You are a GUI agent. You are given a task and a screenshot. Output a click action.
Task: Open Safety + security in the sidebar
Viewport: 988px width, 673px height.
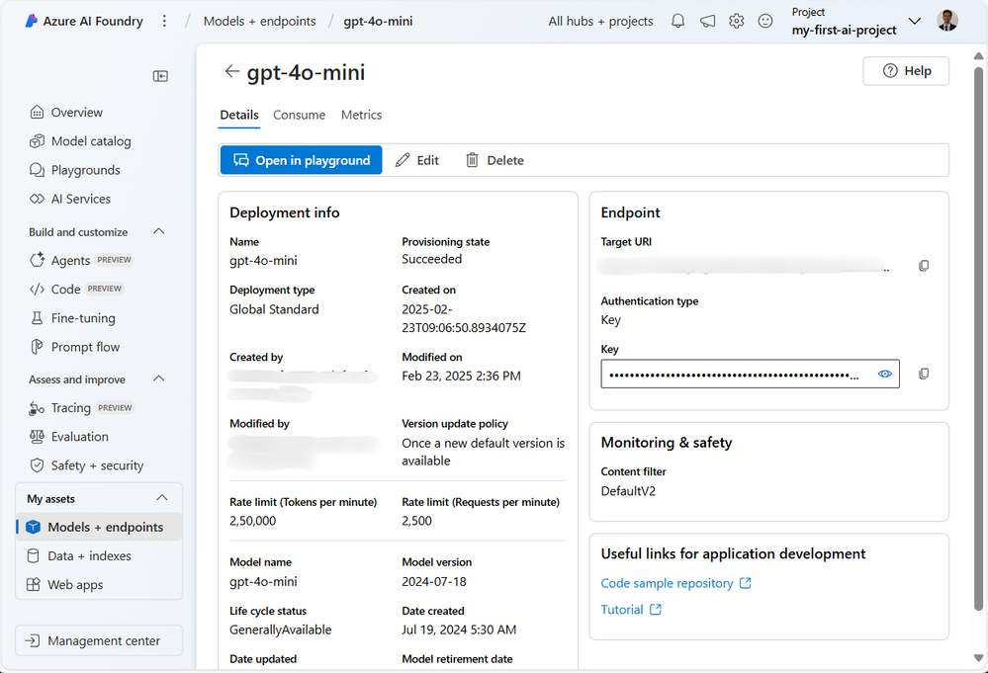86,465
